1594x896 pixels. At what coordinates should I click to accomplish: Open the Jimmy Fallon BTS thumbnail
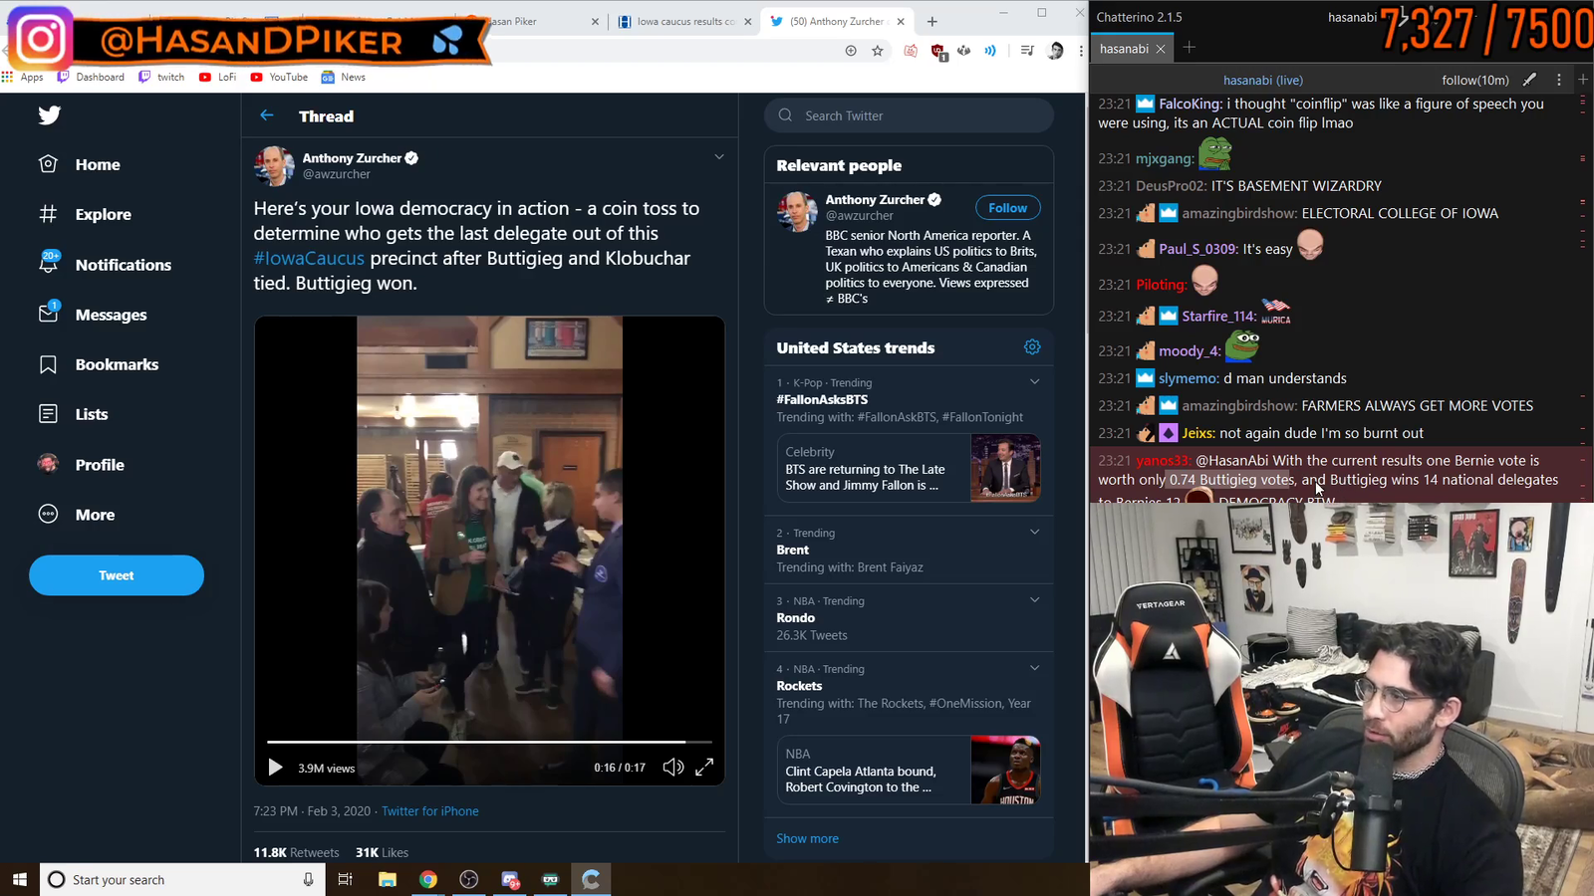(1005, 468)
